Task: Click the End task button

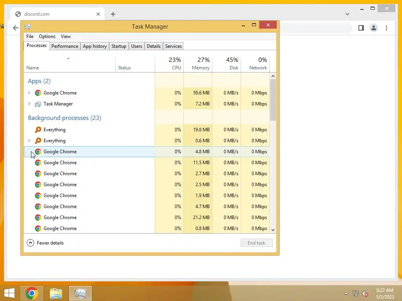Action: point(256,243)
